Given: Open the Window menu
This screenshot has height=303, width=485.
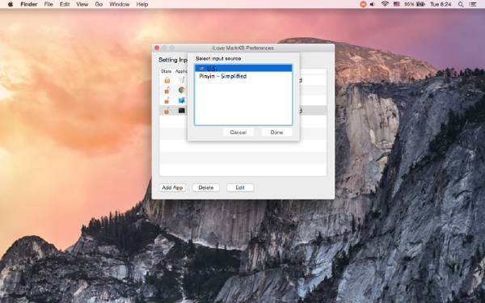Looking at the screenshot, I should (119, 4).
